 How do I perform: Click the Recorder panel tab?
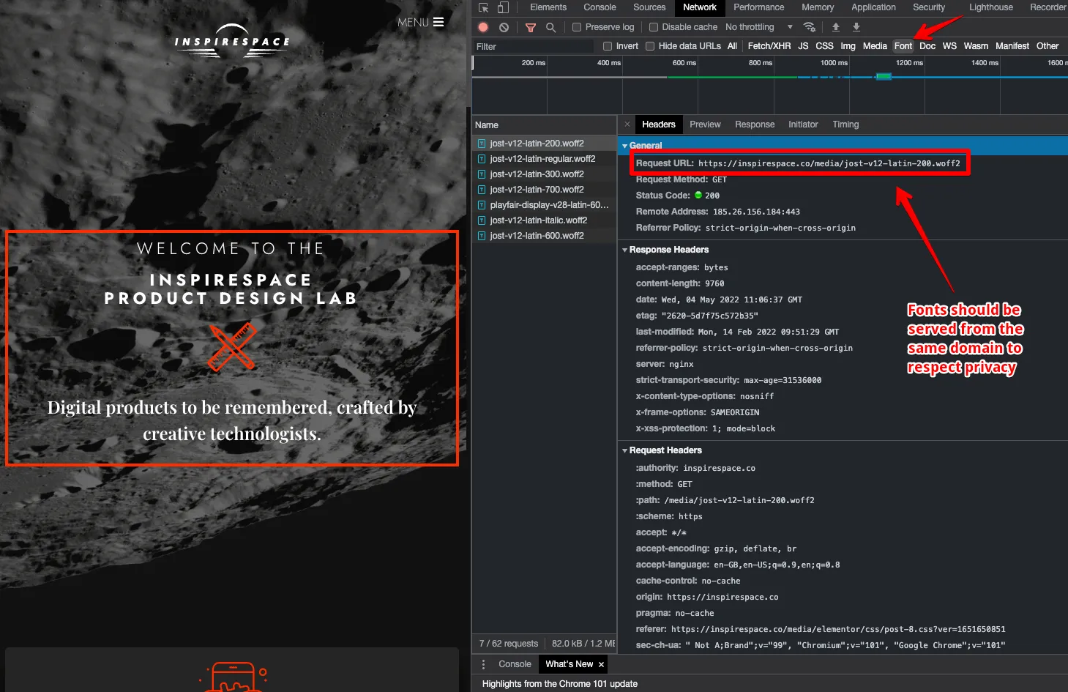tap(1048, 7)
